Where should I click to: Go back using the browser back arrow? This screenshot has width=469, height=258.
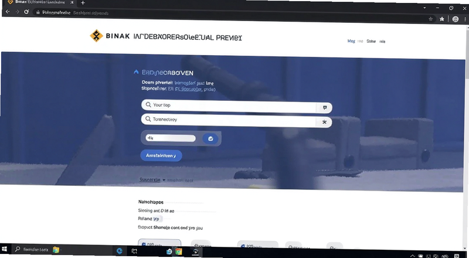click(x=8, y=12)
